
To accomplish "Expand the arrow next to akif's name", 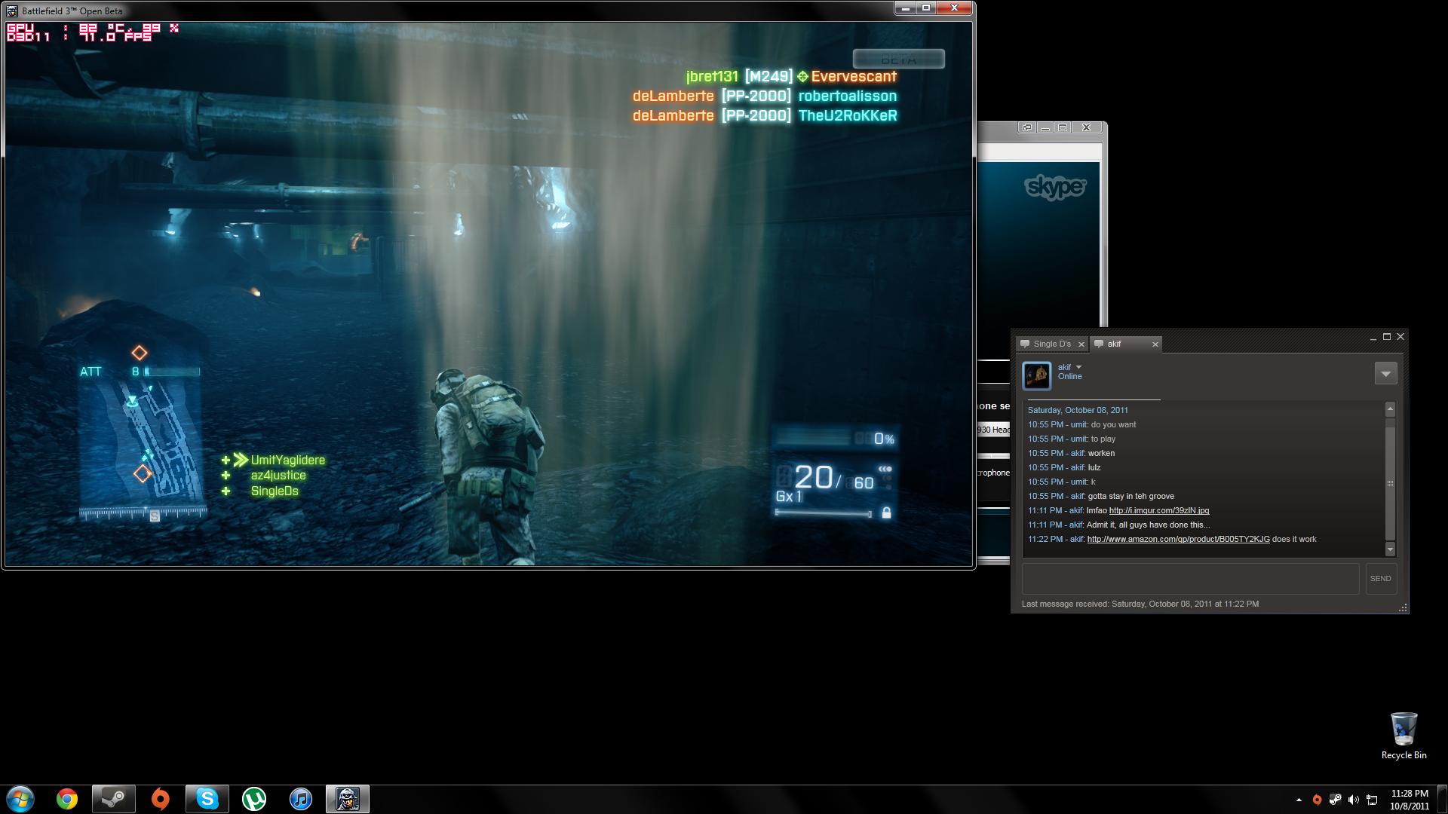I will pyautogui.click(x=1078, y=368).
